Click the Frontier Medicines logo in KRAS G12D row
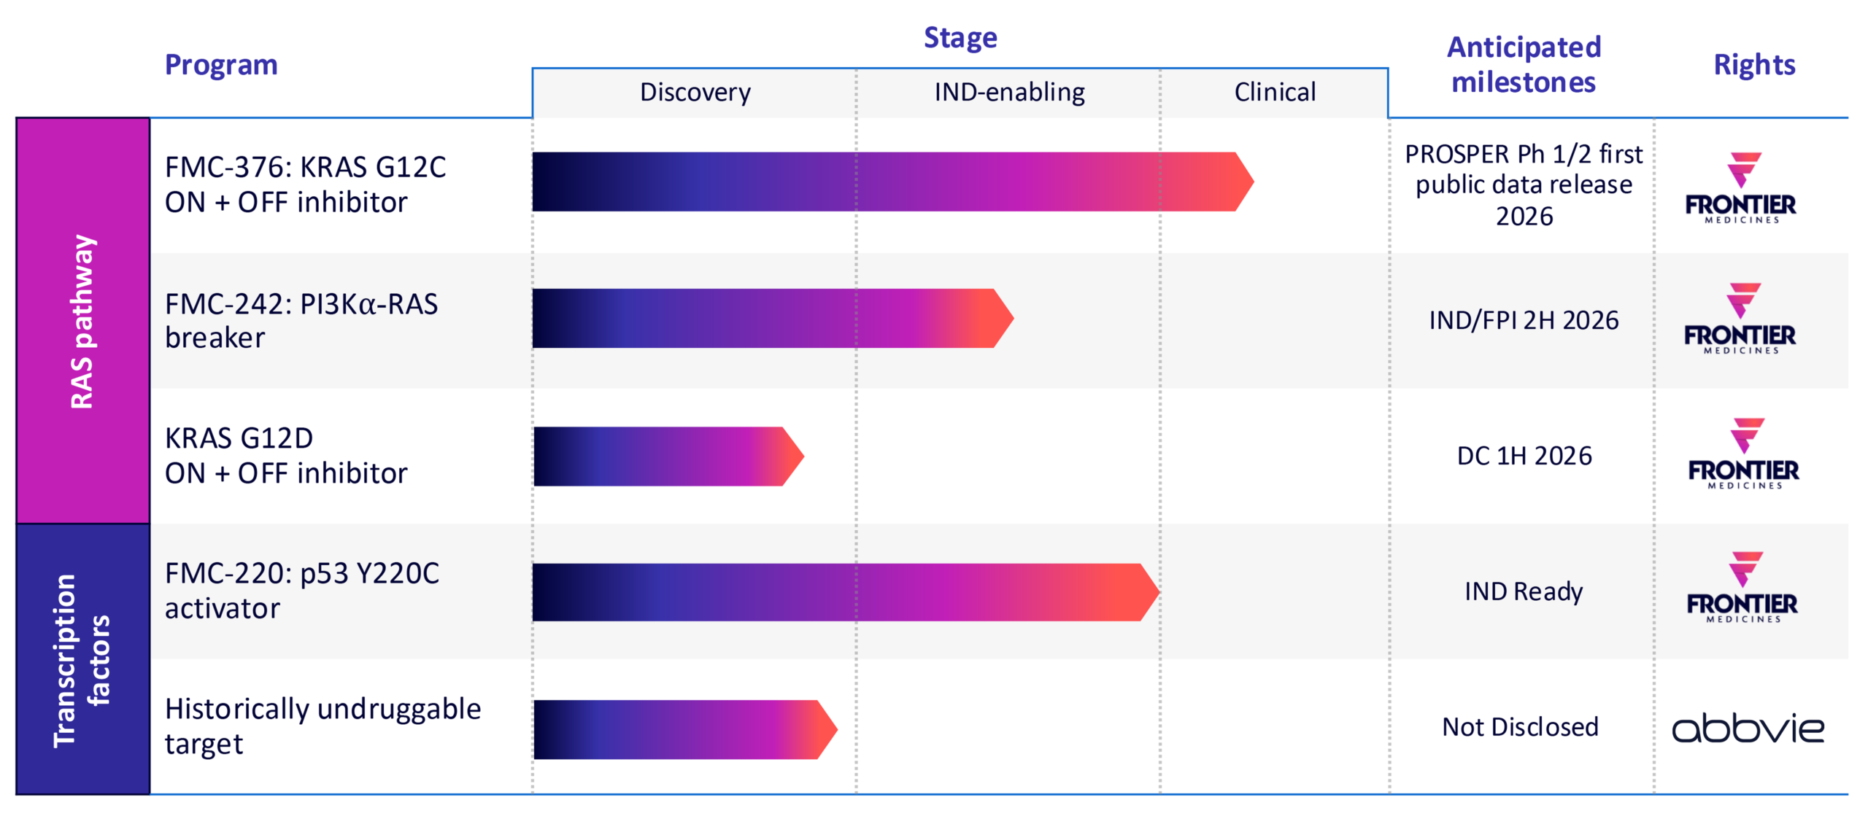 click(x=1743, y=454)
